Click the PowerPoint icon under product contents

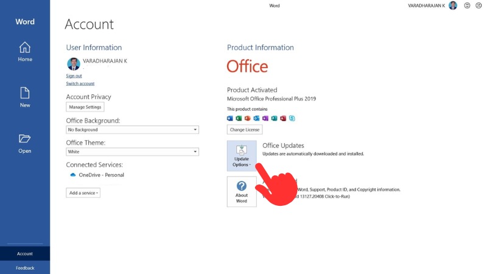248,118
